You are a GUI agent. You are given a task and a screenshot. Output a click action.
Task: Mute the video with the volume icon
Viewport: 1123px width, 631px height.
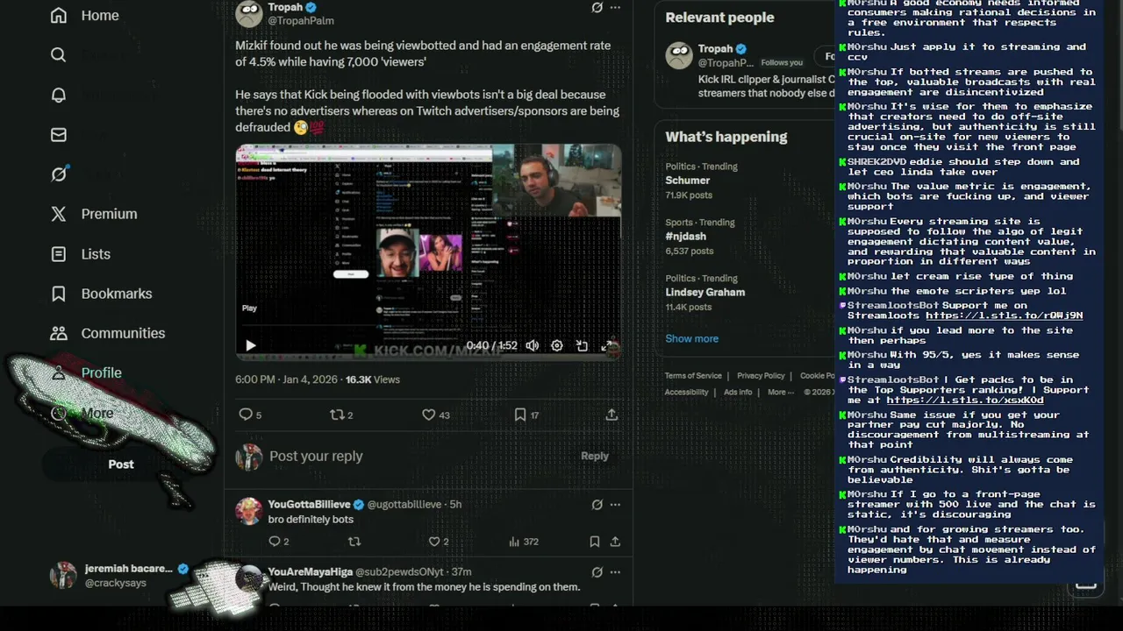(533, 345)
